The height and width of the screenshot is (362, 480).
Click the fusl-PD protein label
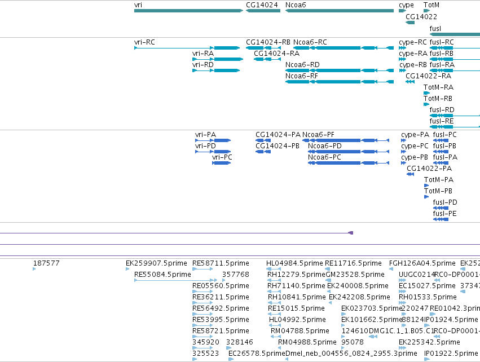[445, 202]
